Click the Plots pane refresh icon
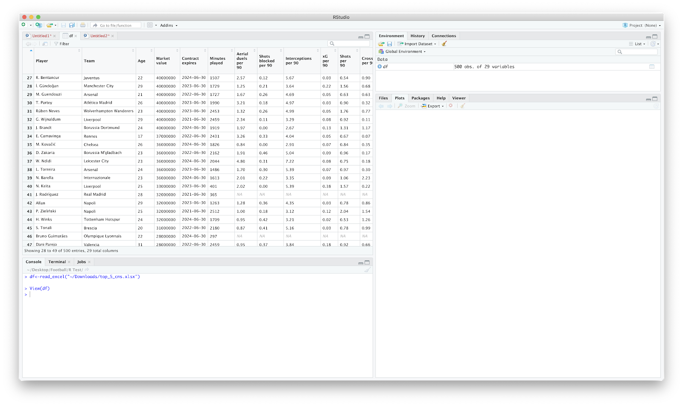Screen dimensions: 683x406 coord(656,106)
